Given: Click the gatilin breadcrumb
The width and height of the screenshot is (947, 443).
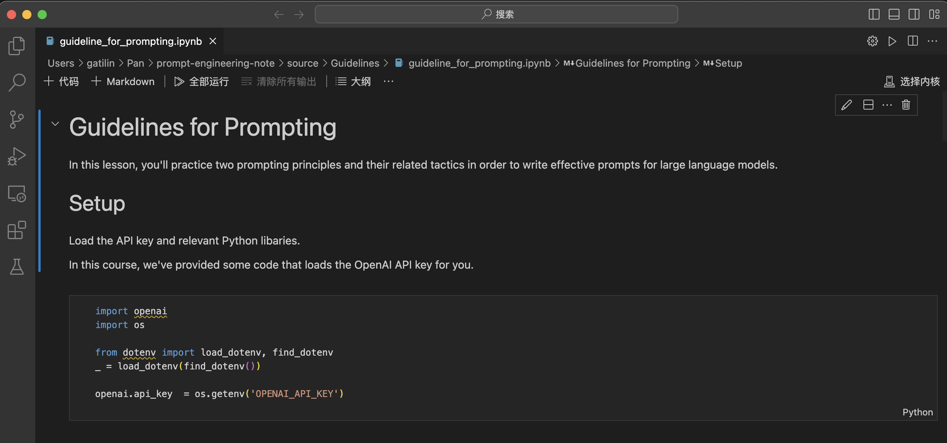Looking at the screenshot, I should [100, 63].
